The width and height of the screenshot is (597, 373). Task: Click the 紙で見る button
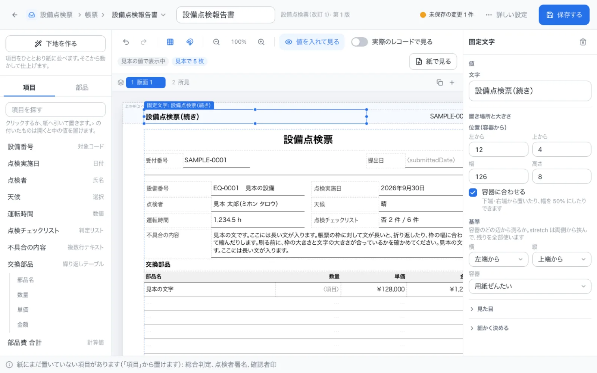[x=433, y=62]
